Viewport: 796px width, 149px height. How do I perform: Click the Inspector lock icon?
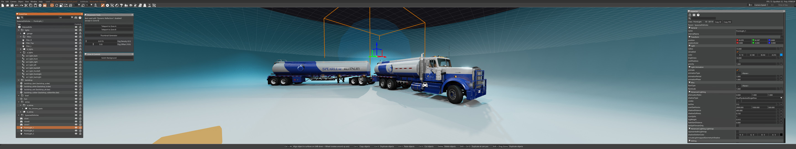click(690, 15)
